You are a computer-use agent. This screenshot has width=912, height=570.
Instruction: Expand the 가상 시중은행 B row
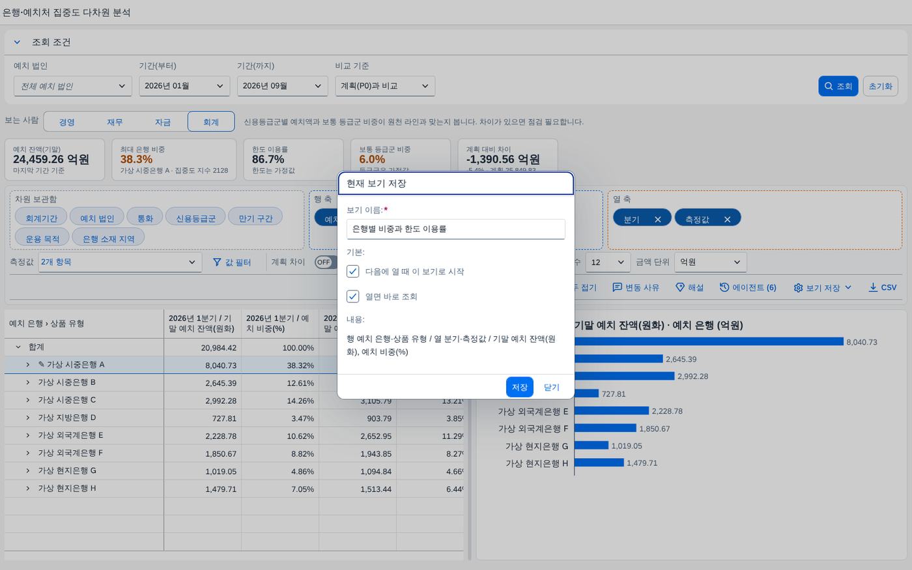tap(28, 382)
